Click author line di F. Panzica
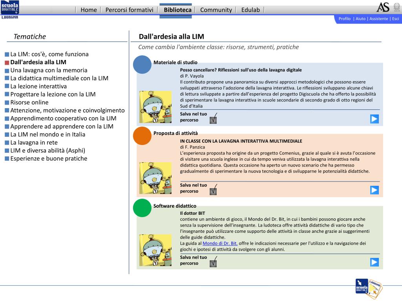Screen dimensions: 402x301 192,147
